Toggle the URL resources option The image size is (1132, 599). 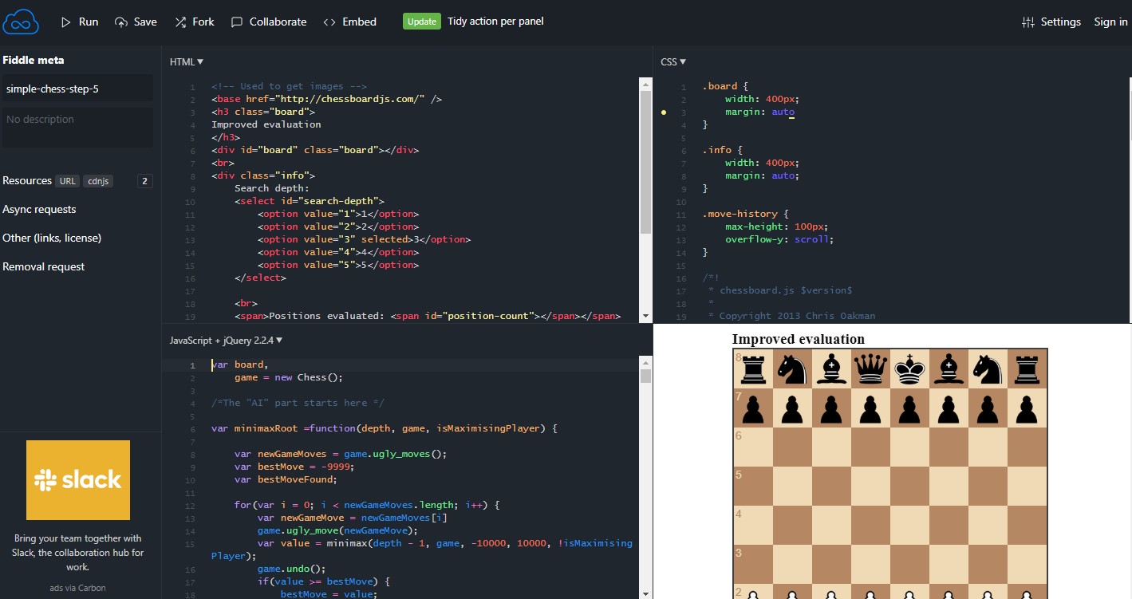coord(67,180)
